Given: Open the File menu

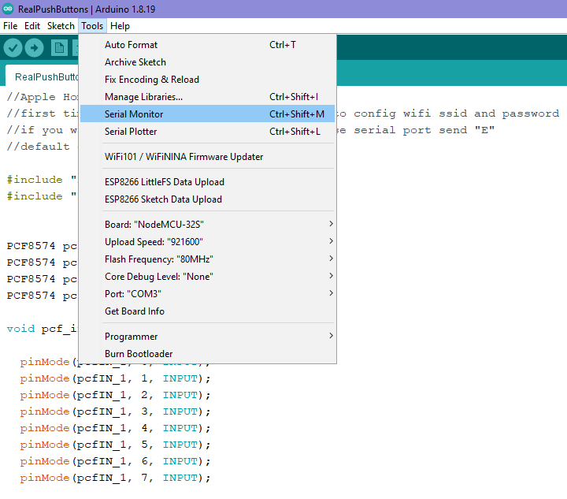Looking at the screenshot, I should [x=10, y=26].
